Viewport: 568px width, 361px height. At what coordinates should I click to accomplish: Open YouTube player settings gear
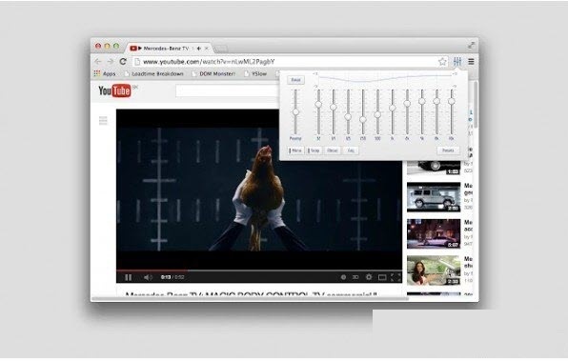369,277
